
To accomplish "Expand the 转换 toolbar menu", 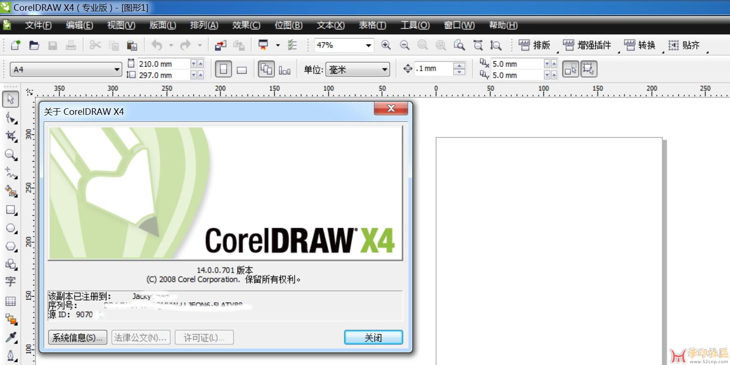I will pyautogui.click(x=640, y=45).
